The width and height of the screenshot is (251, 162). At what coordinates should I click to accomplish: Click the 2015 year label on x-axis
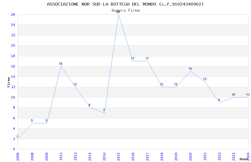[x=119, y=156]
